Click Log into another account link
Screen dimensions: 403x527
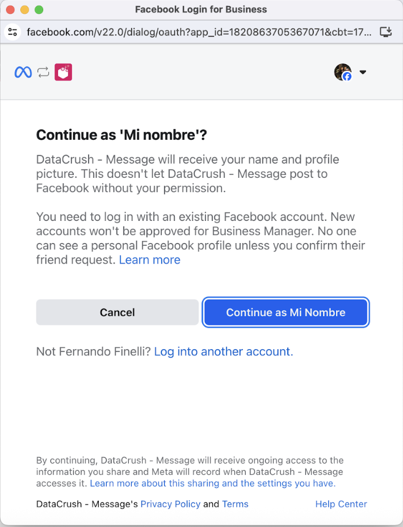pyautogui.click(x=224, y=352)
